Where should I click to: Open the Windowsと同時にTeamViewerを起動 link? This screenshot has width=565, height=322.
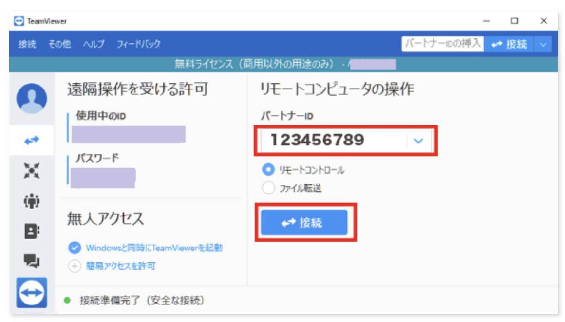[x=154, y=248]
